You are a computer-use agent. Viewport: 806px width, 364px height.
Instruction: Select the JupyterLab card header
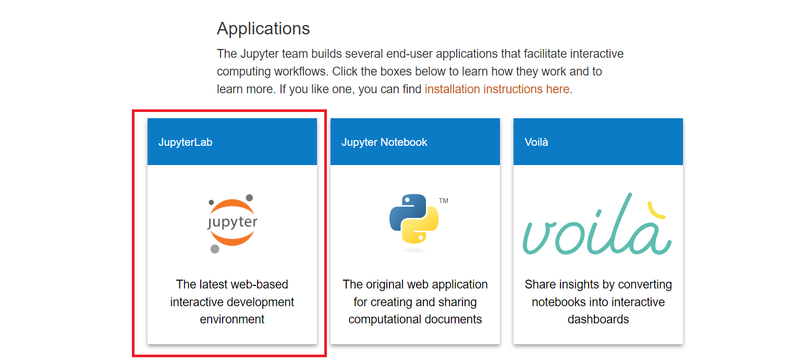(232, 142)
